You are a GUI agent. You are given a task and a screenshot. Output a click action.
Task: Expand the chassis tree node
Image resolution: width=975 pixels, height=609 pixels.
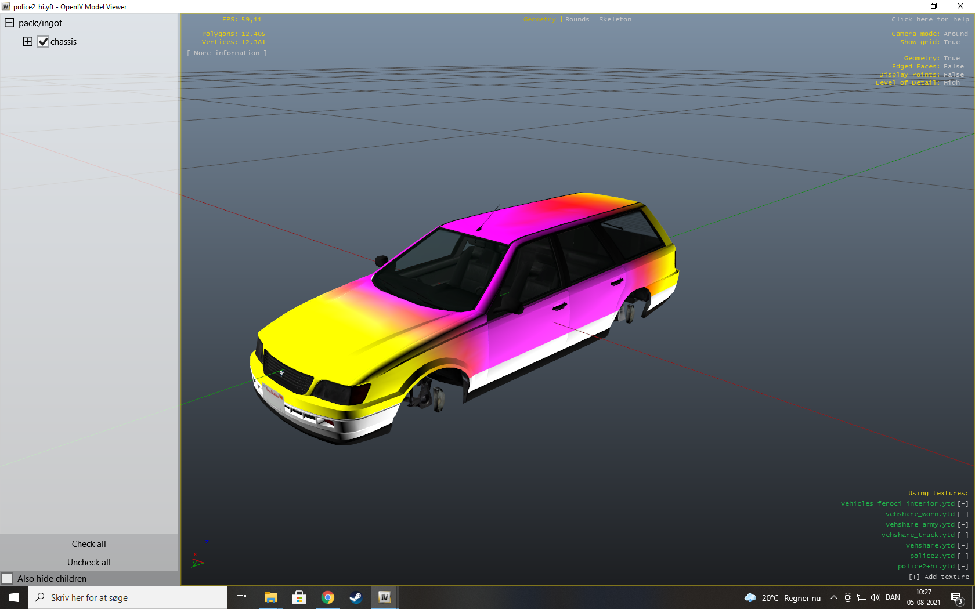28,41
